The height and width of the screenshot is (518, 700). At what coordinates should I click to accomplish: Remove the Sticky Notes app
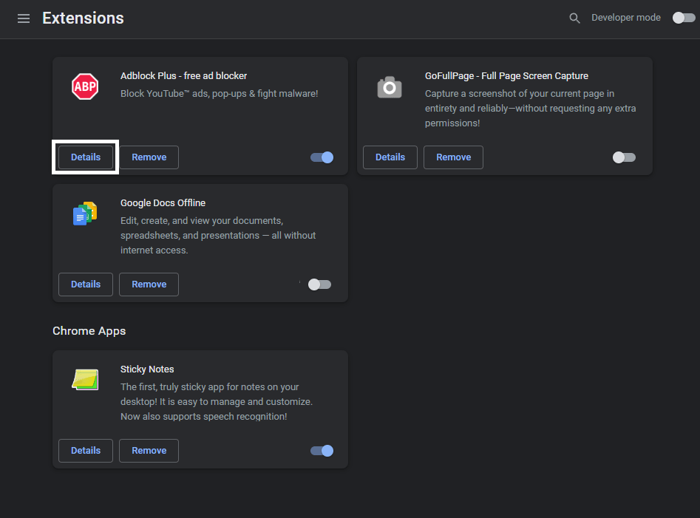pyautogui.click(x=149, y=451)
